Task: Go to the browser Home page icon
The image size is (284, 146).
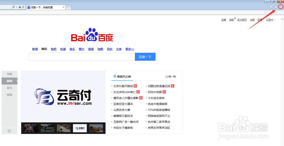Action: (x=271, y=7)
